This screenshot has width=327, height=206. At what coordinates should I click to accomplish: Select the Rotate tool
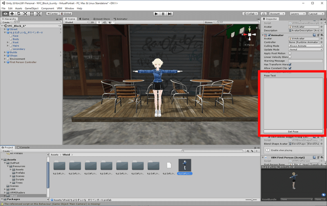[19, 14]
